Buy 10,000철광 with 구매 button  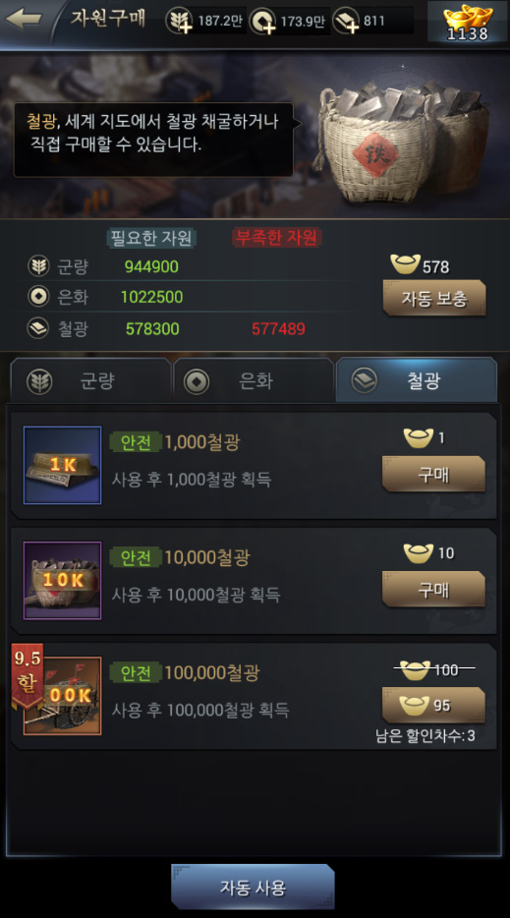click(x=433, y=589)
